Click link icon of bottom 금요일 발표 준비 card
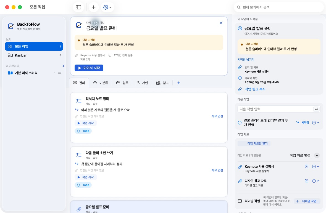 point(79,209)
